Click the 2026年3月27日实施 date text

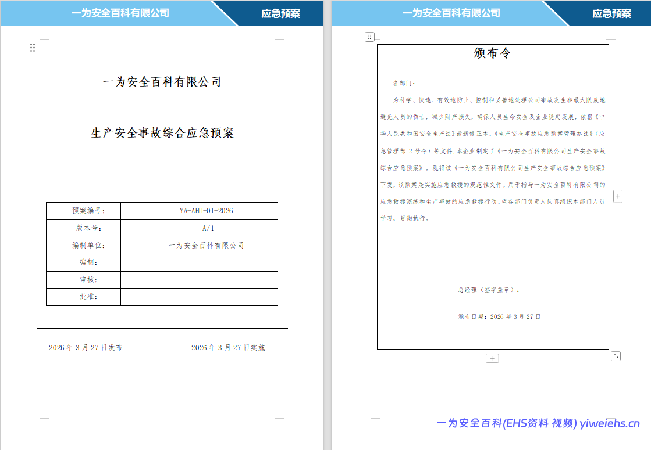point(228,348)
